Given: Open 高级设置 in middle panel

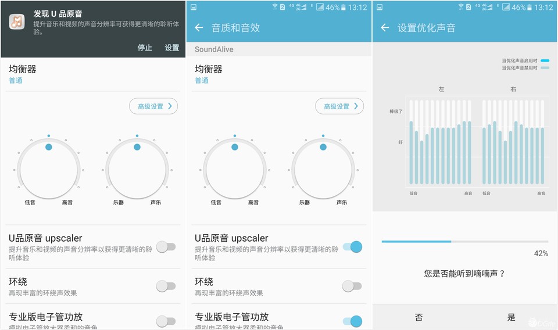Looking at the screenshot, I should 339,106.
